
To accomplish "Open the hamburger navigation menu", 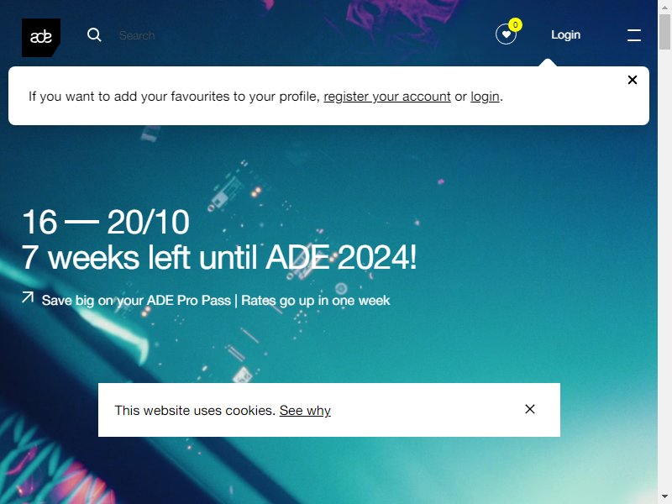I will (634, 35).
